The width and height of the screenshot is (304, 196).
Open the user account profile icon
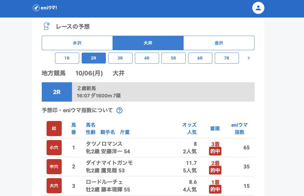click(x=258, y=8)
